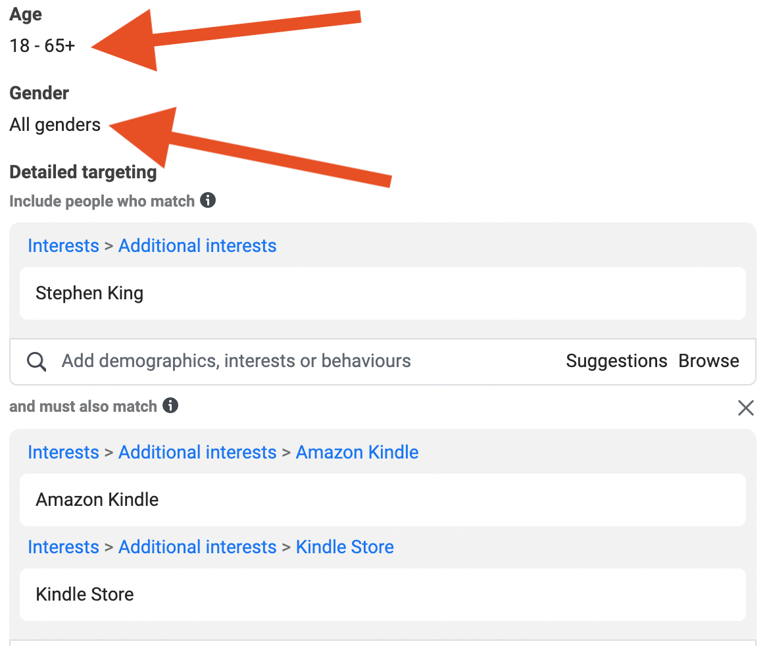This screenshot has height=646, width=769.
Task: Click 'Interests' link in the Kindle Store breadcrumb
Action: (63, 547)
